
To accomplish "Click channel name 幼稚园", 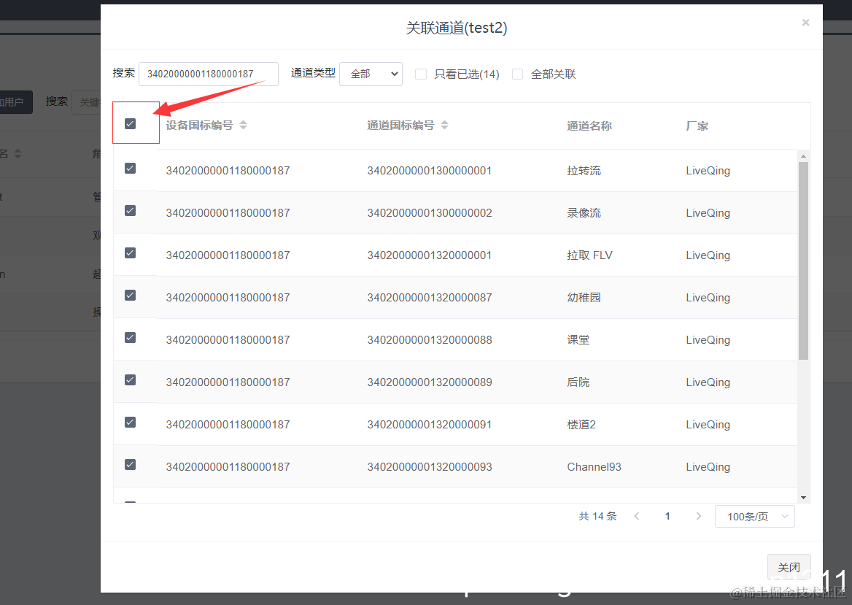I will (584, 298).
